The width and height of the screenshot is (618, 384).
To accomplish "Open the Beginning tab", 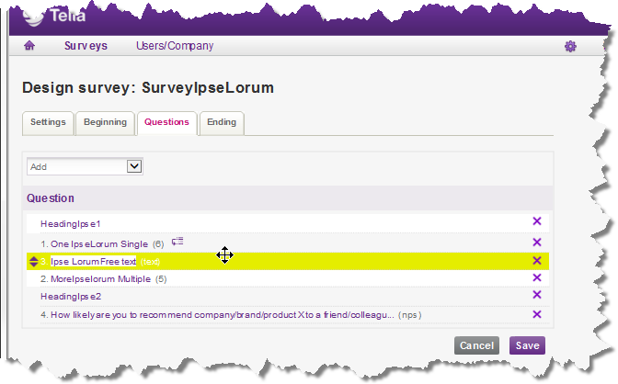I will pyautogui.click(x=105, y=122).
